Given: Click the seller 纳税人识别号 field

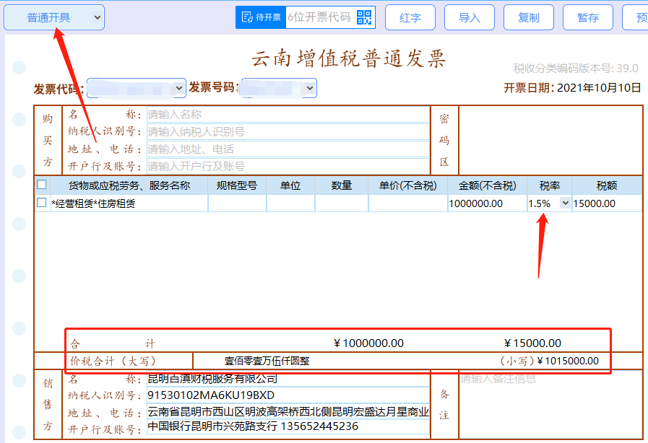Looking at the screenshot, I should point(288,395).
